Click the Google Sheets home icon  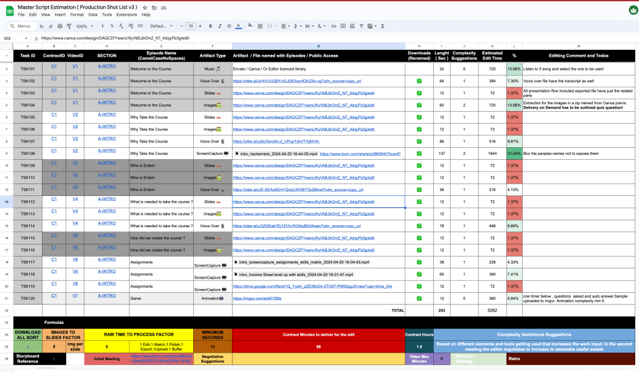coord(10,11)
